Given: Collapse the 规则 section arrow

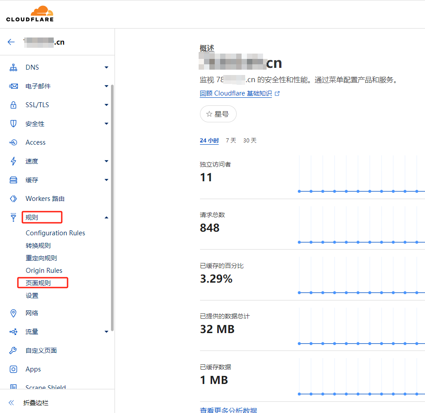Looking at the screenshot, I should (x=106, y=217).
